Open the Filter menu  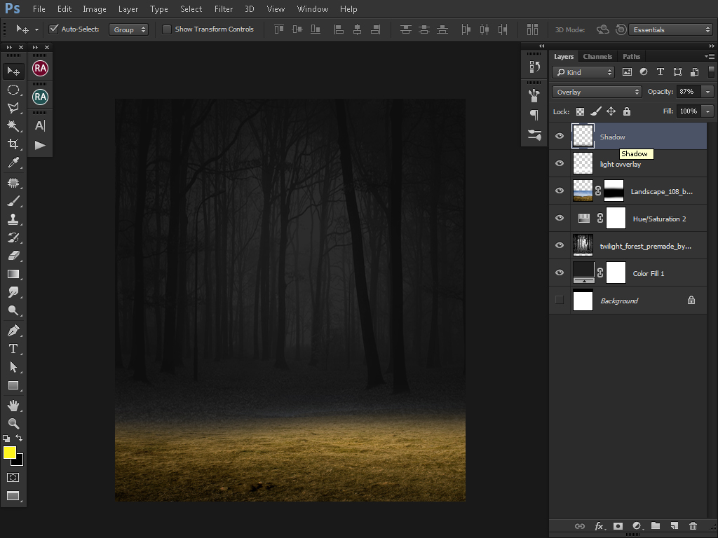pos(224,9)
